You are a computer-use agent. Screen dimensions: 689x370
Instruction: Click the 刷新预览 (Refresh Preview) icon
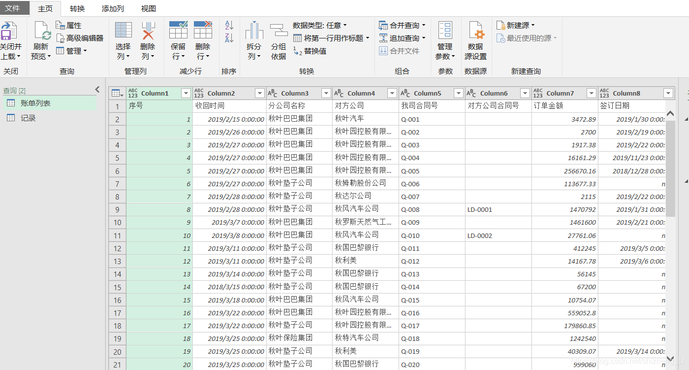coord(42,31)
